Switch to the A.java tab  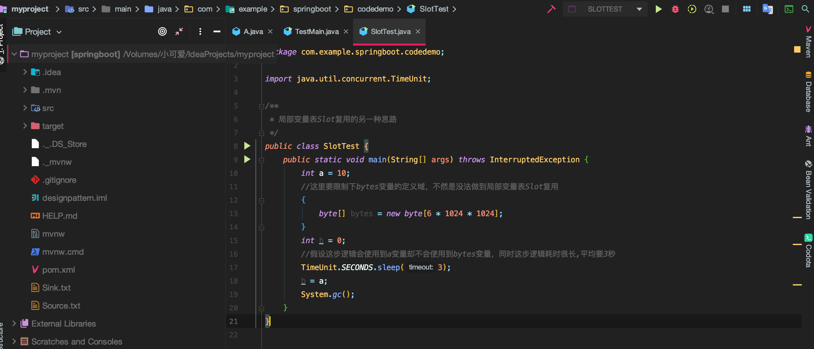coord(253,31)
